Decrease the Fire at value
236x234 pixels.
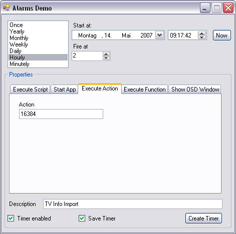(x=106, y=58)
